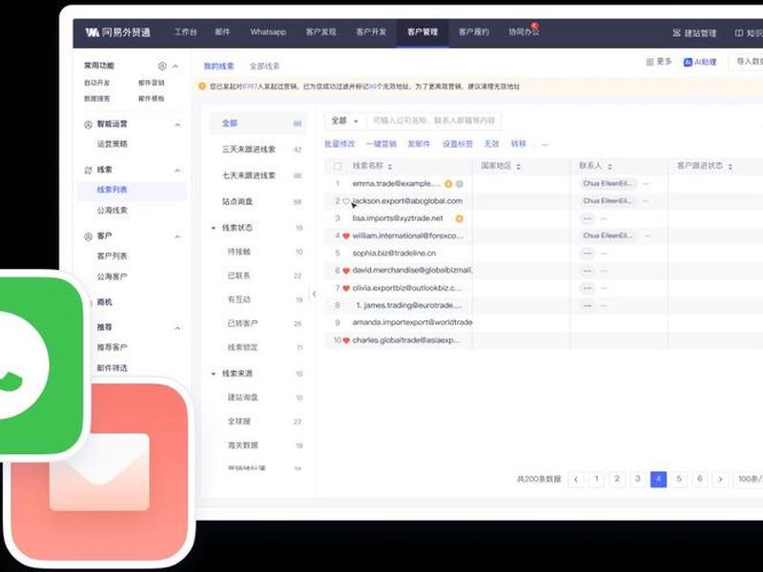
Task: Open the 全部 search scope dropdown
Action: tap(344, 121)
